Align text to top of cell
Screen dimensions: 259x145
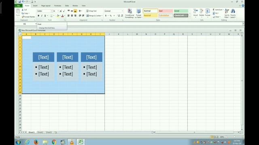coord(68,11)
